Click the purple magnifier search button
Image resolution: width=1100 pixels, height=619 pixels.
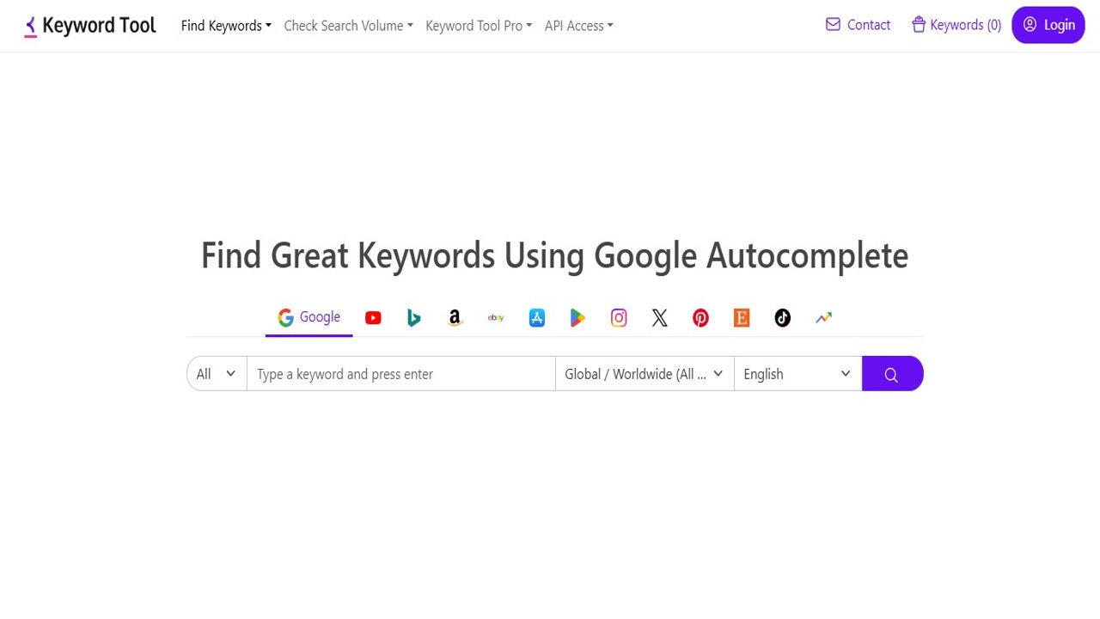point(892,374)
